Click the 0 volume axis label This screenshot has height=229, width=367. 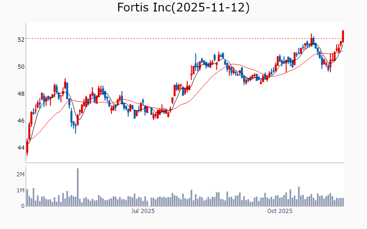(x=22, y=206)
